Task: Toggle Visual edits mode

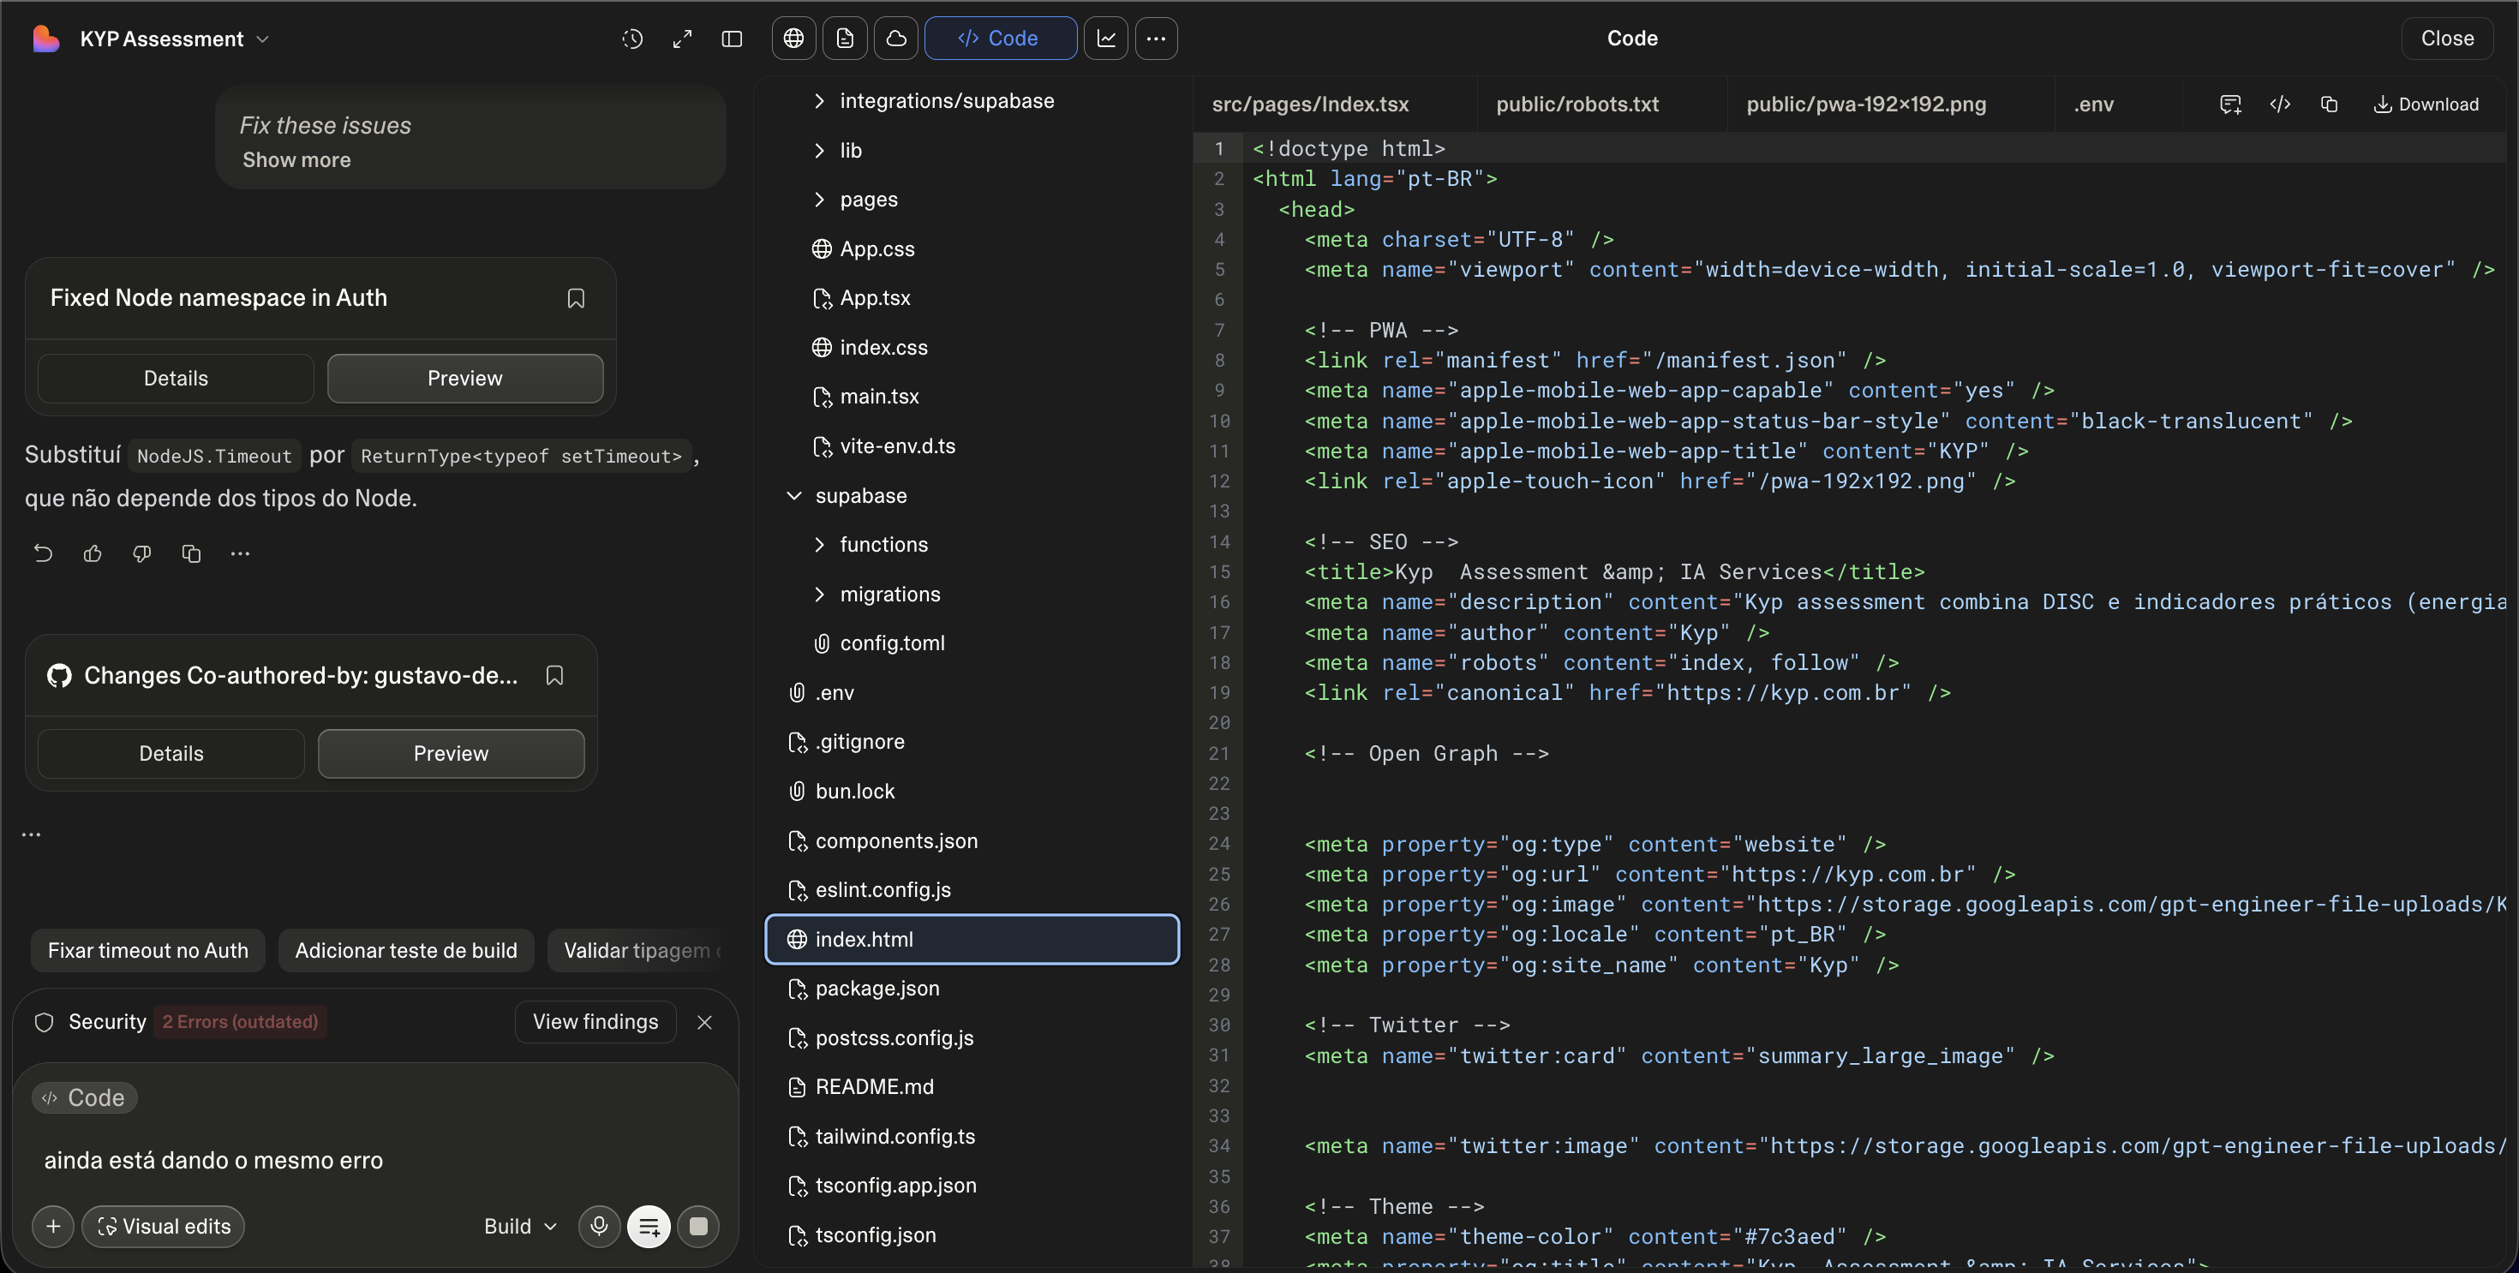Action: point(164,1226)
